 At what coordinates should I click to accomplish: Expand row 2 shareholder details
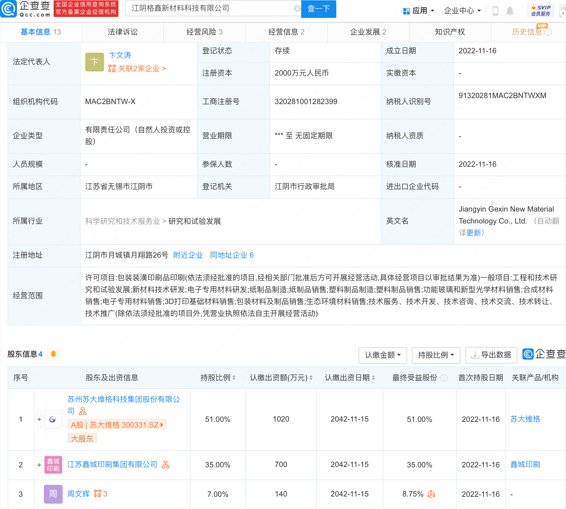point(39,465)
